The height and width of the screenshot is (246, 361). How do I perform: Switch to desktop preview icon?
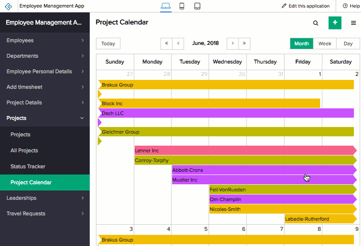point(166,6)
